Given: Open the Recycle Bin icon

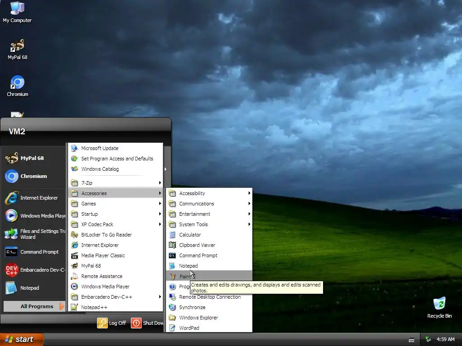Looking at the screenshot, I should 439,308.
